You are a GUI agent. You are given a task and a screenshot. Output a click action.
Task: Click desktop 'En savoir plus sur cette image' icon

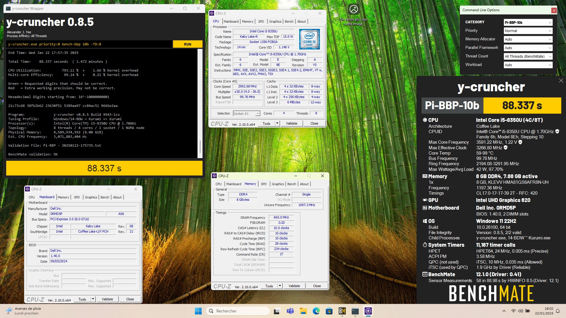[x=353, y=15]
